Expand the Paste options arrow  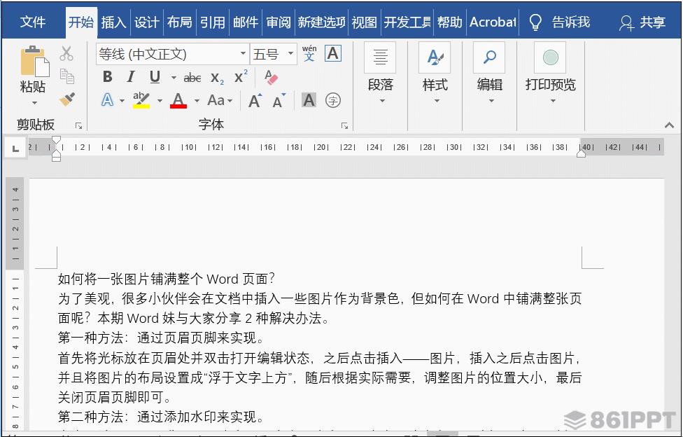[x=34, y=103]
